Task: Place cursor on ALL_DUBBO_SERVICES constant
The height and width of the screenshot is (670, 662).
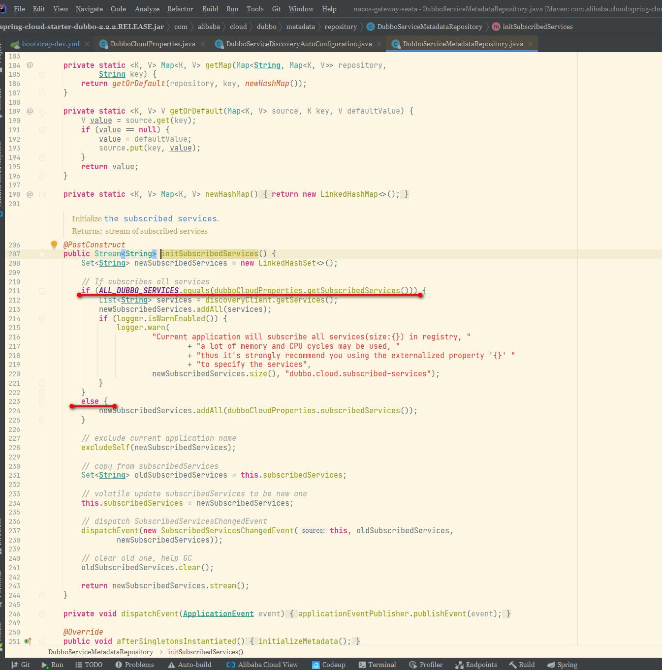Action: [x=139, y=291]
